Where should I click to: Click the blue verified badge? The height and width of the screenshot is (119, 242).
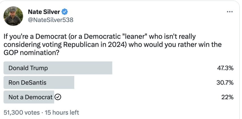(65, 12)
